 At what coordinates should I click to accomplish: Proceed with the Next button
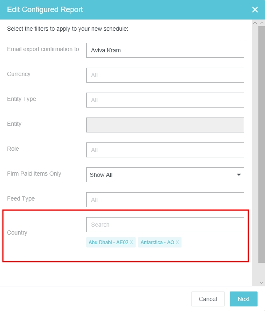click(x=243, y=299)
